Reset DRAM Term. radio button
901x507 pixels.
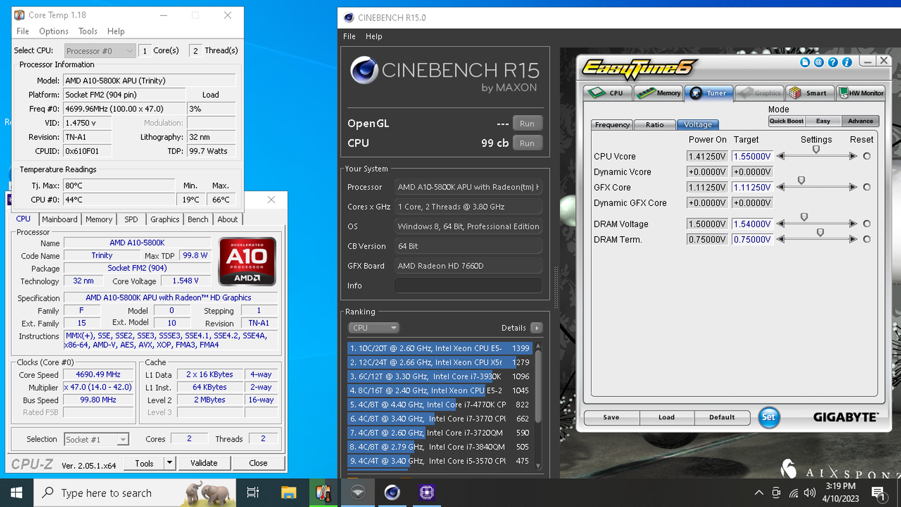point(867,239)
